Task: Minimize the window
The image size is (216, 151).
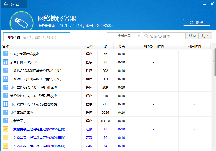Action: coord(205,4)
